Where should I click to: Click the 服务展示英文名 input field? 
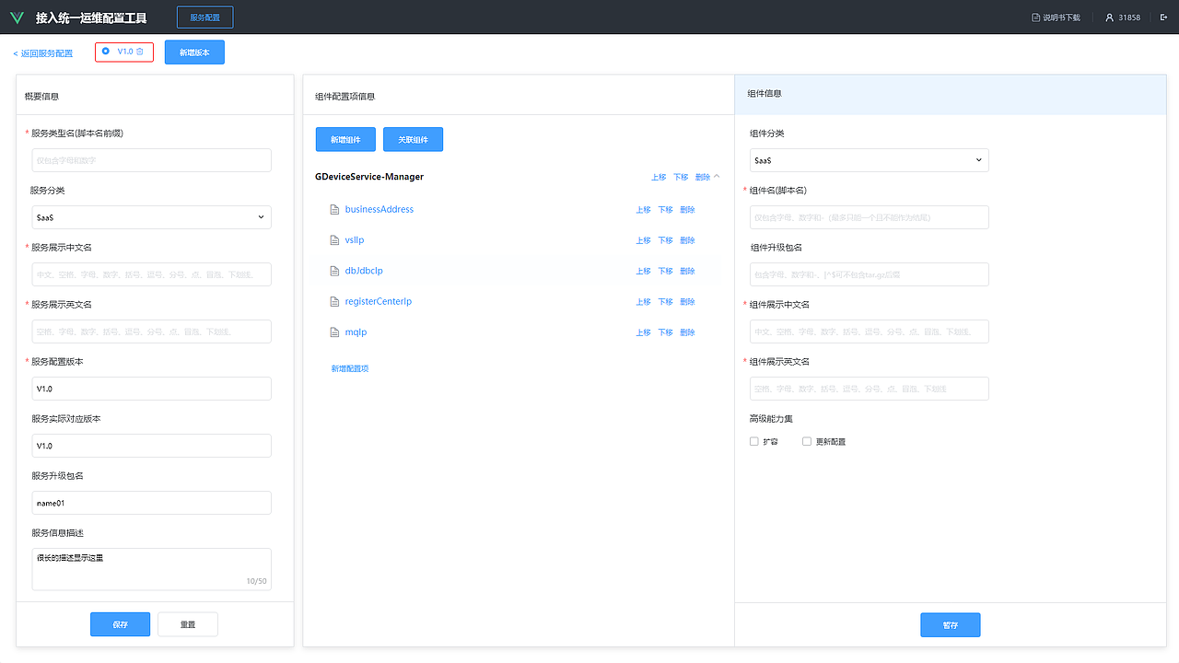point(152,331)
